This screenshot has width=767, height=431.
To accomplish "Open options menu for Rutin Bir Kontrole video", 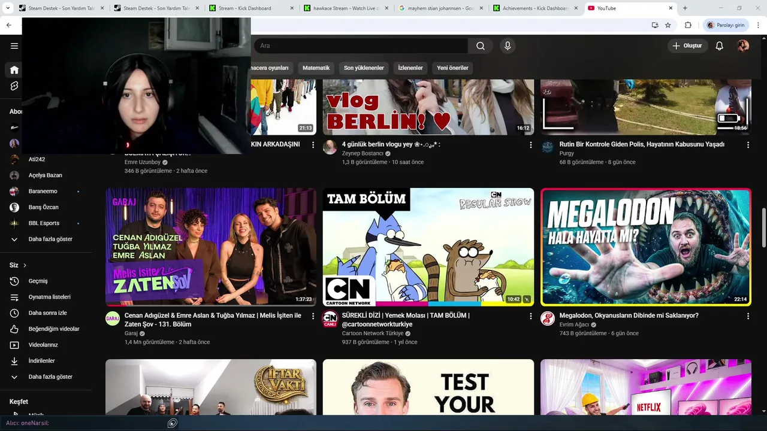I will (748, 145).
